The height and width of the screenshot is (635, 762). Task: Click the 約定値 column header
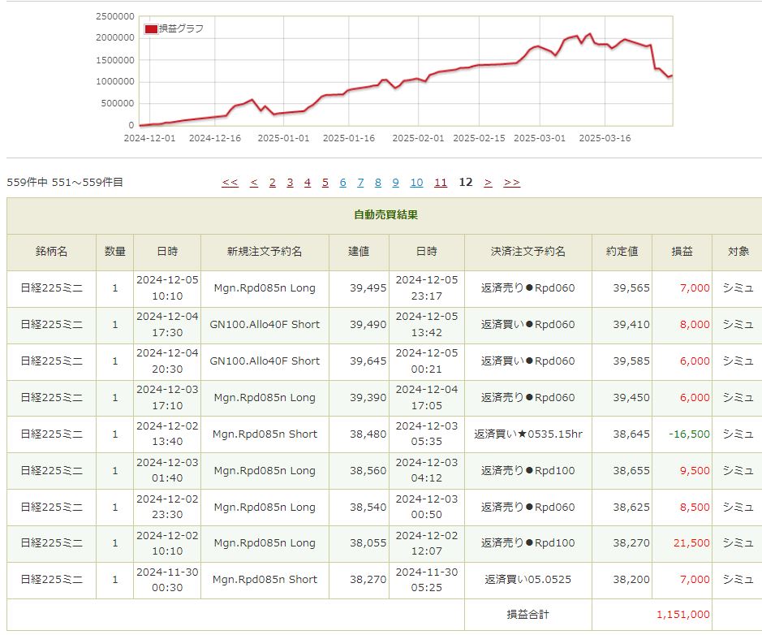coord(622,252)
